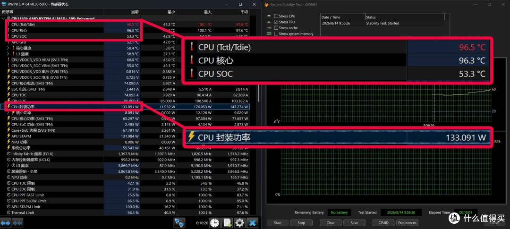This screenshot has height=229, width=510.
Task: Collapse the CPU [#0] AMD Ryzen sensor section
Action: [3, 18]
